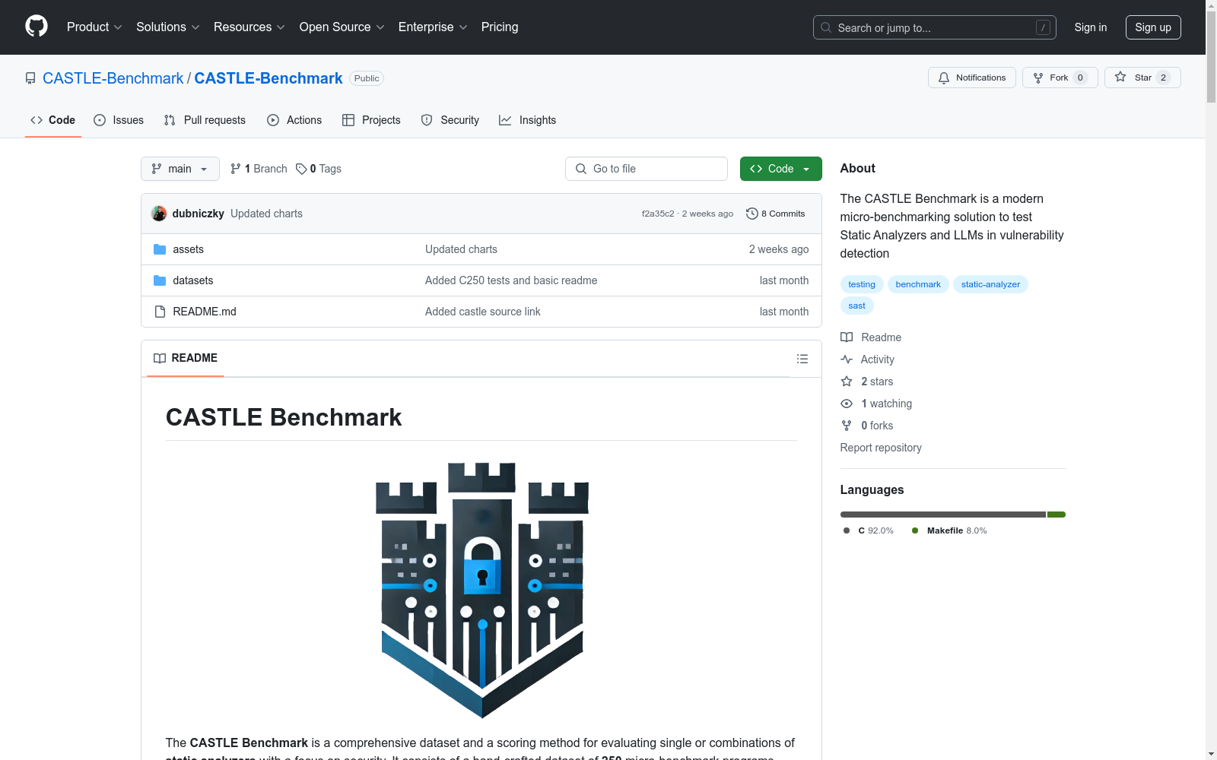The image size is (1217, 760).
Task: Click the CASTLE Benchmark logo image
Action: [x=482, y=590]
